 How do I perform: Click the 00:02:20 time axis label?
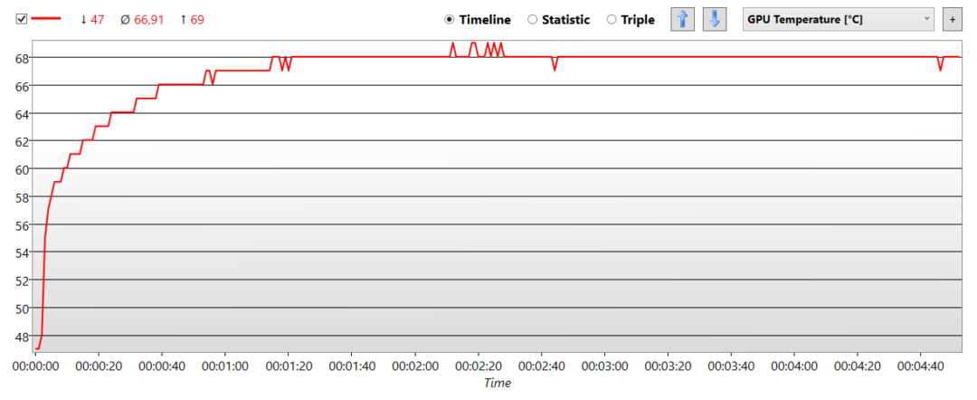pyautogui.click(x=479, y=366)
